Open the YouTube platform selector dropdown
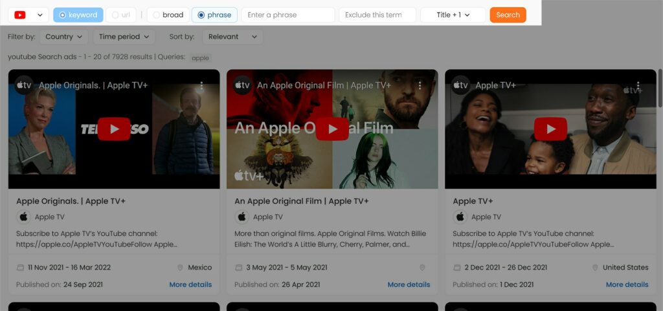This screenshot has height=311, width=663. [28, 15]
